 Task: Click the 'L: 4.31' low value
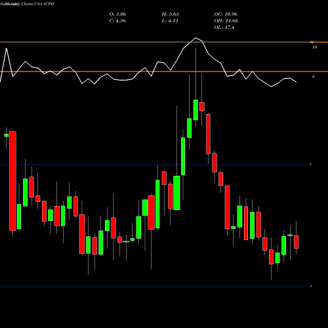pyautogui.click(x=170, y=21)
